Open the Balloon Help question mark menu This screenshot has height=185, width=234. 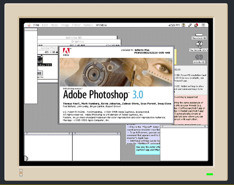coord(183,25)
